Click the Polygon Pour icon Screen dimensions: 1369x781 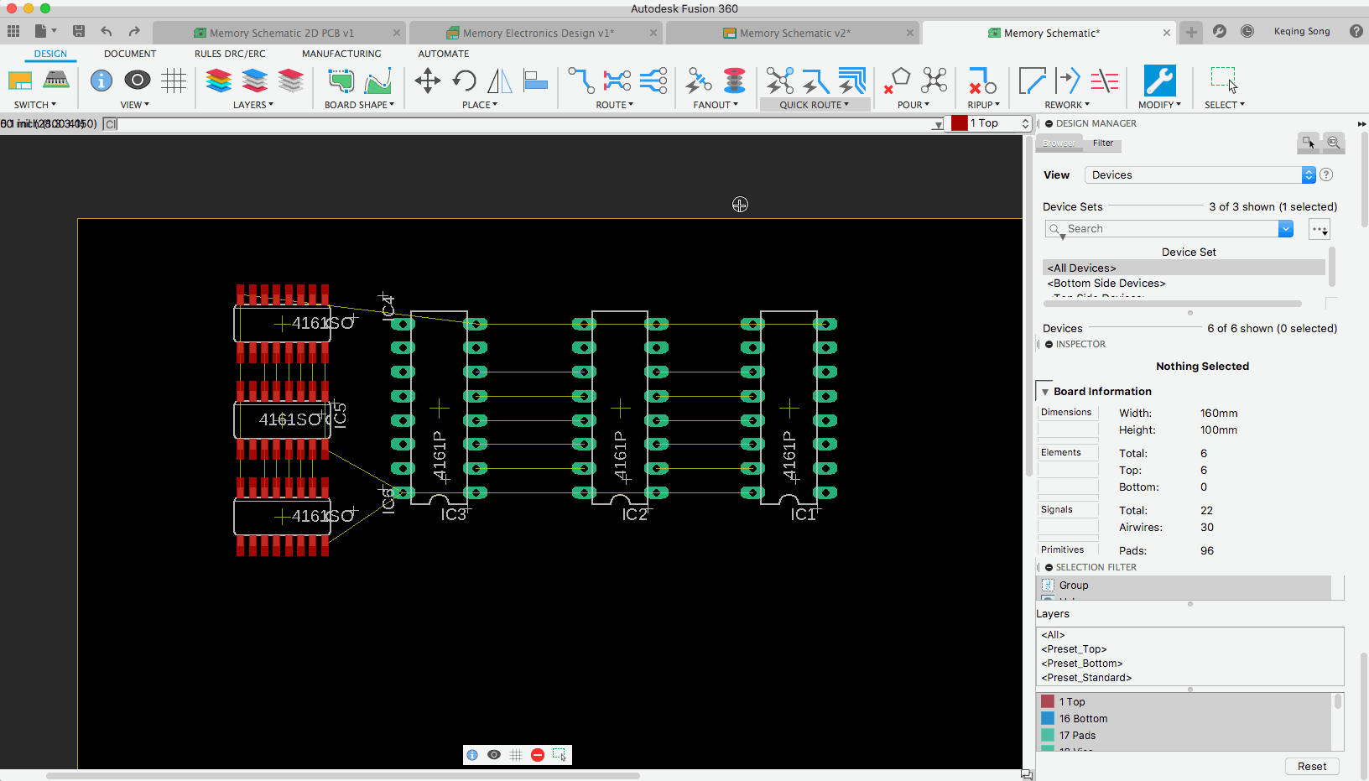point(900,80)
